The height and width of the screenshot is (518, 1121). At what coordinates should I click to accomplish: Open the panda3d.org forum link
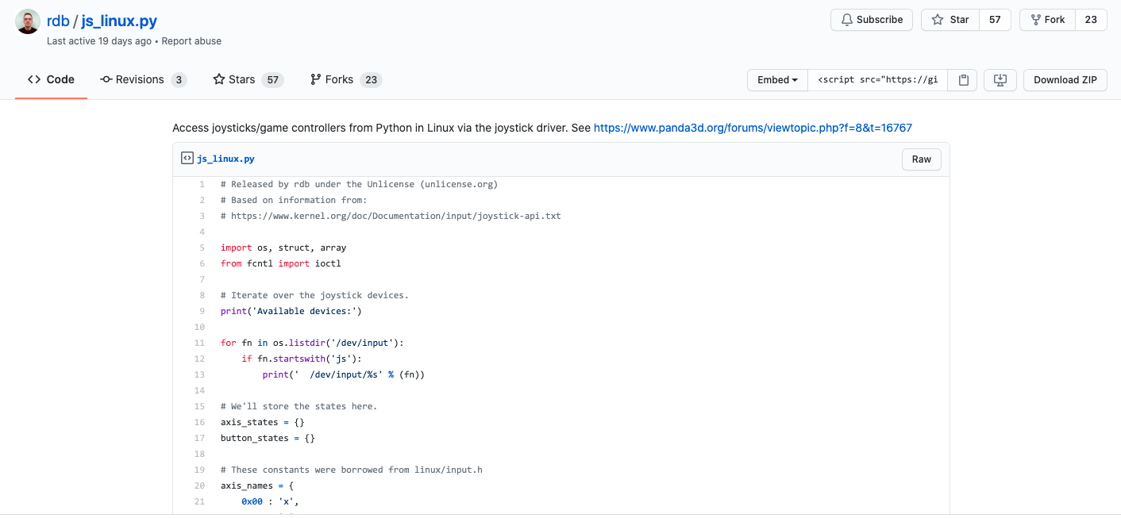(x=753, y=128)
